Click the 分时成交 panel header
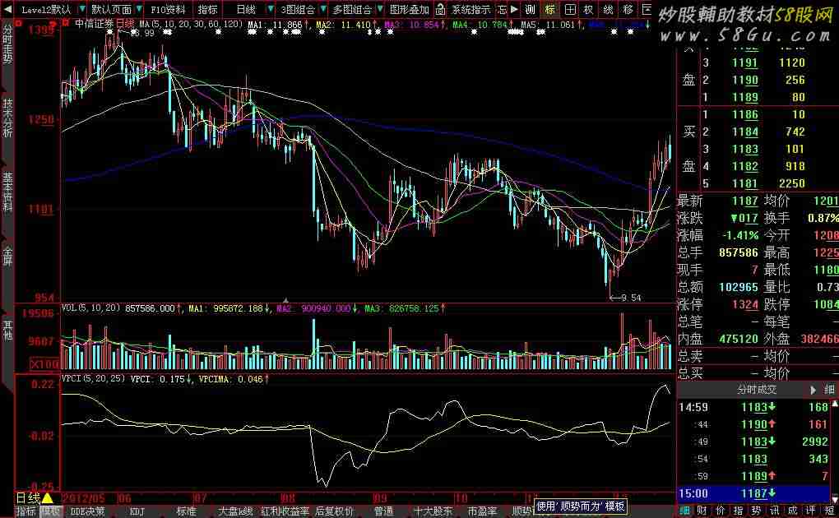 click(x=757, y=390)
